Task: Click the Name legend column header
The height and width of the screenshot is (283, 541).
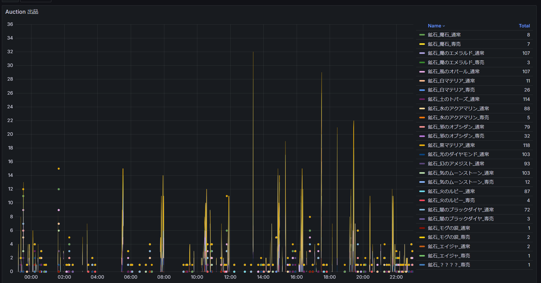Action: click(434, 26)
